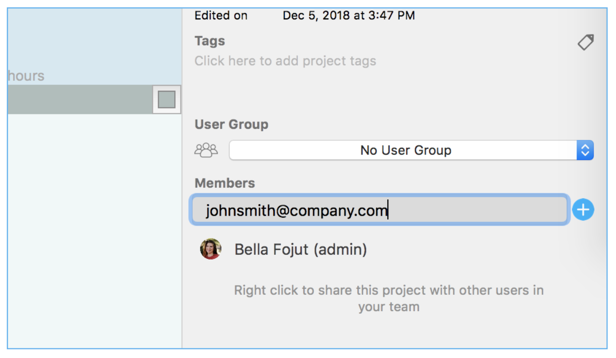Click the blue plus button to add member
Image resolution: width=616 pixels, height=358 pixels.
[x=583, y=210]
